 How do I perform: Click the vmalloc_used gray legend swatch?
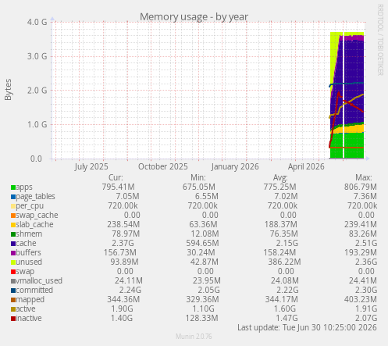(x=13, y=281)
